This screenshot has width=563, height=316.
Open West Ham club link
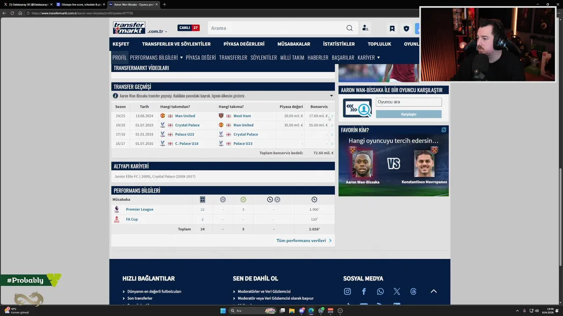242,116
